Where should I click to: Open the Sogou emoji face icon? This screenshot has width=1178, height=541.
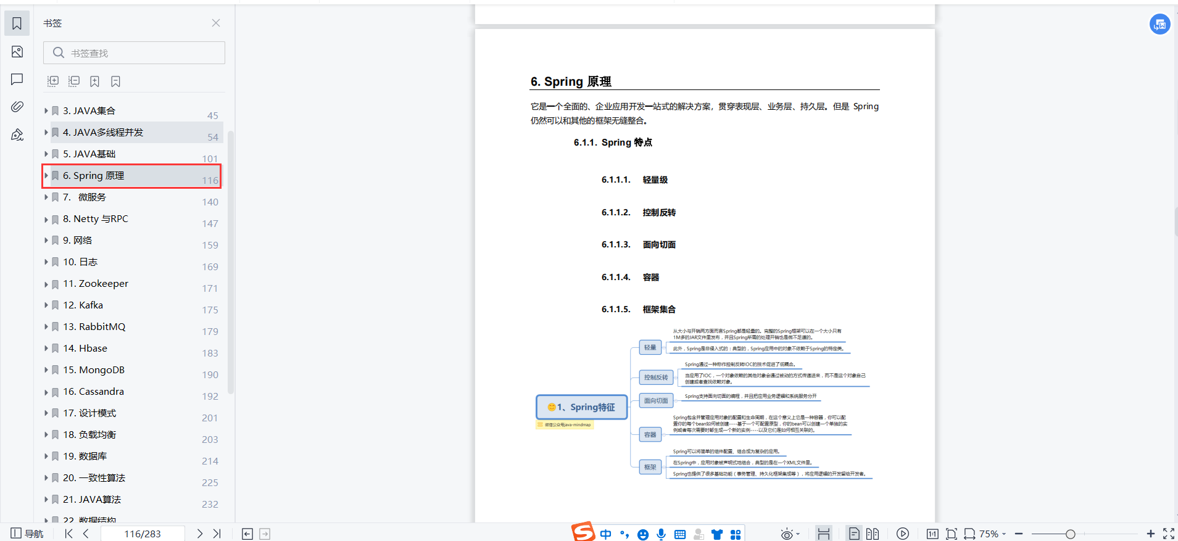pos(643,534)
